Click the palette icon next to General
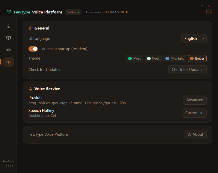The height and width of the screenshot is (173, 218). 30,28
